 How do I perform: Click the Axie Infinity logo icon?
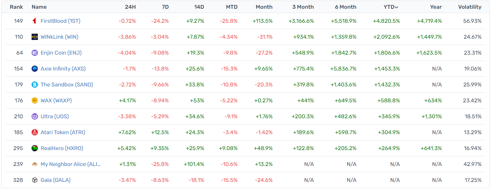click(35, 69)
